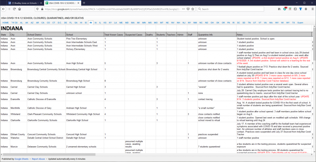Click the Quarantine Info column header
The image size is (316, 162).
[217, 35]
